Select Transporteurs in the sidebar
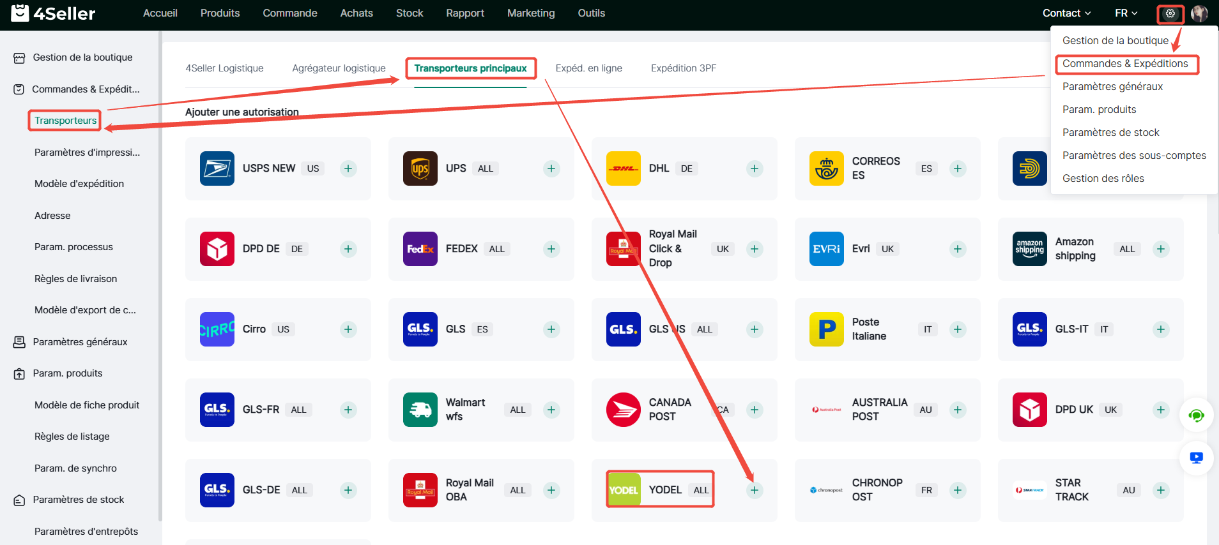 66,121
